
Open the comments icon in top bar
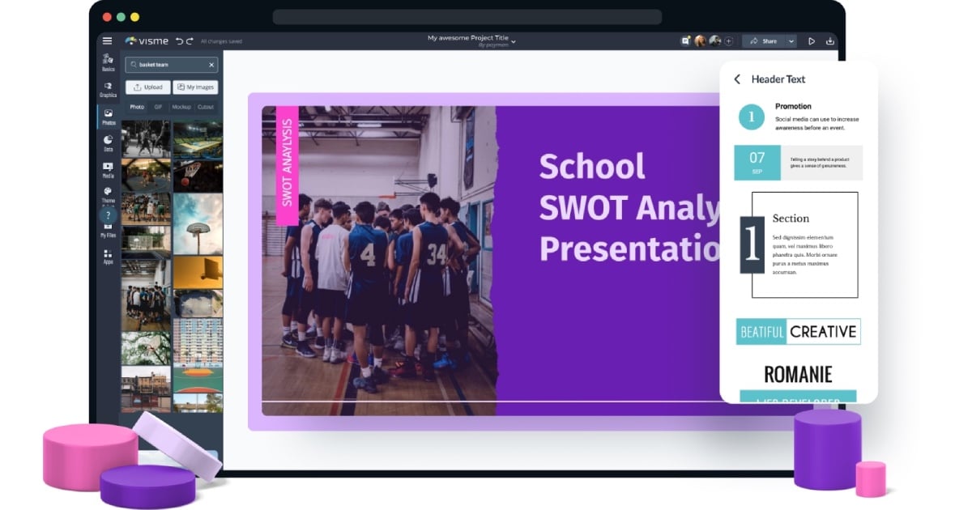point(685,41)
